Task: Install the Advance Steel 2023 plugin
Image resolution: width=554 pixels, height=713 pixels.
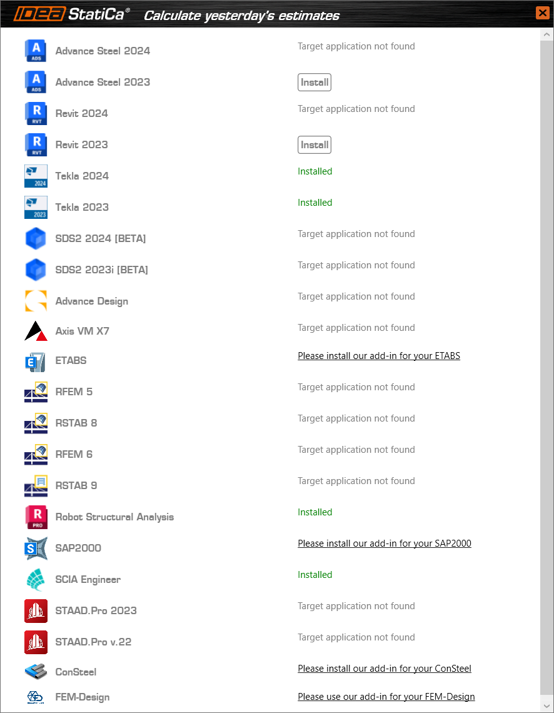Action: click(314, 83)
